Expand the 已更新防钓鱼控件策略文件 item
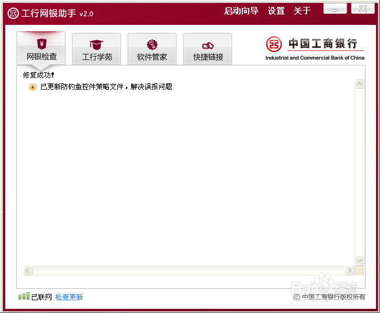Image resolution: width=380 pixels, height=313 pixels. click(33, 87)
